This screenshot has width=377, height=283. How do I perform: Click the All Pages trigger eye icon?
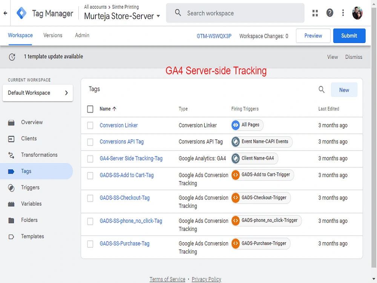point(236,125)
